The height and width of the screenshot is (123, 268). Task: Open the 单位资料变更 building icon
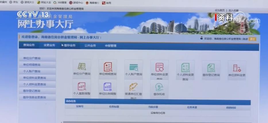point(236,68)
